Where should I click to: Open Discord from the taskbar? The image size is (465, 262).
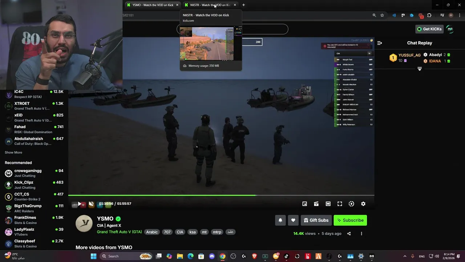pos(212,256)
